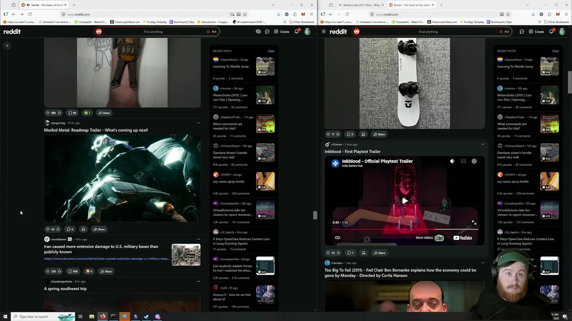List all tabs in right browser window
The width and height of the screenshot is (572, 321).
(x=527, y=5)
